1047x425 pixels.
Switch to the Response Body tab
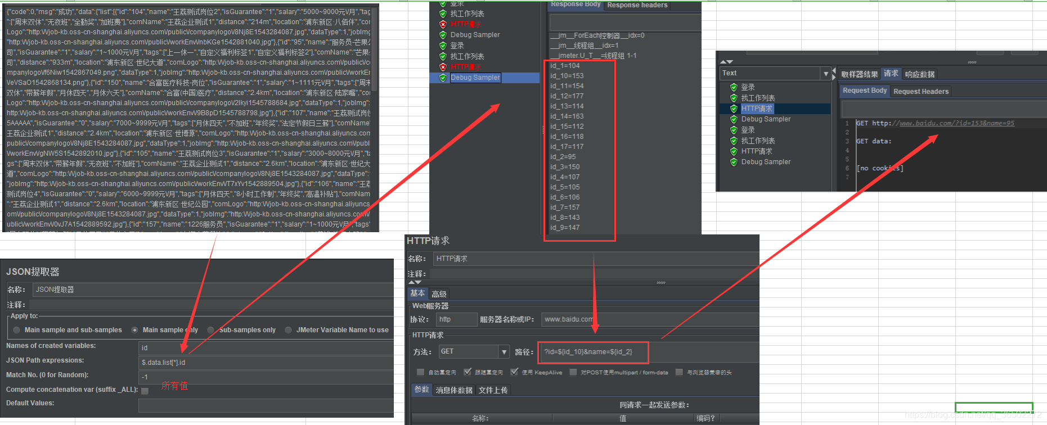576,4
